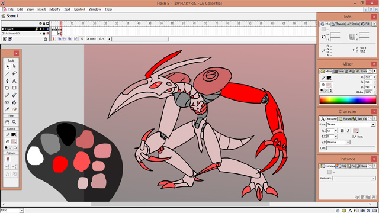The width and height of the screenshot is (379, 213).
Task: Click Add Guide Layer icon
Action: (x=11, y=39)
